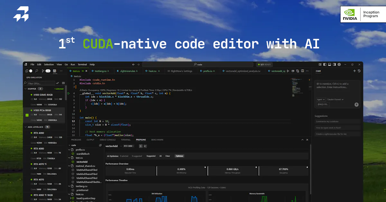Select the RTX 4070 Ti GPU card
The image size is (386, 202).
(44, 169)
